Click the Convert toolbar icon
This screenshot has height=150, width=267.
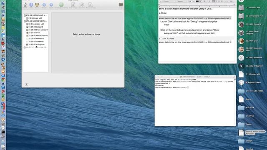click(82, 5)
